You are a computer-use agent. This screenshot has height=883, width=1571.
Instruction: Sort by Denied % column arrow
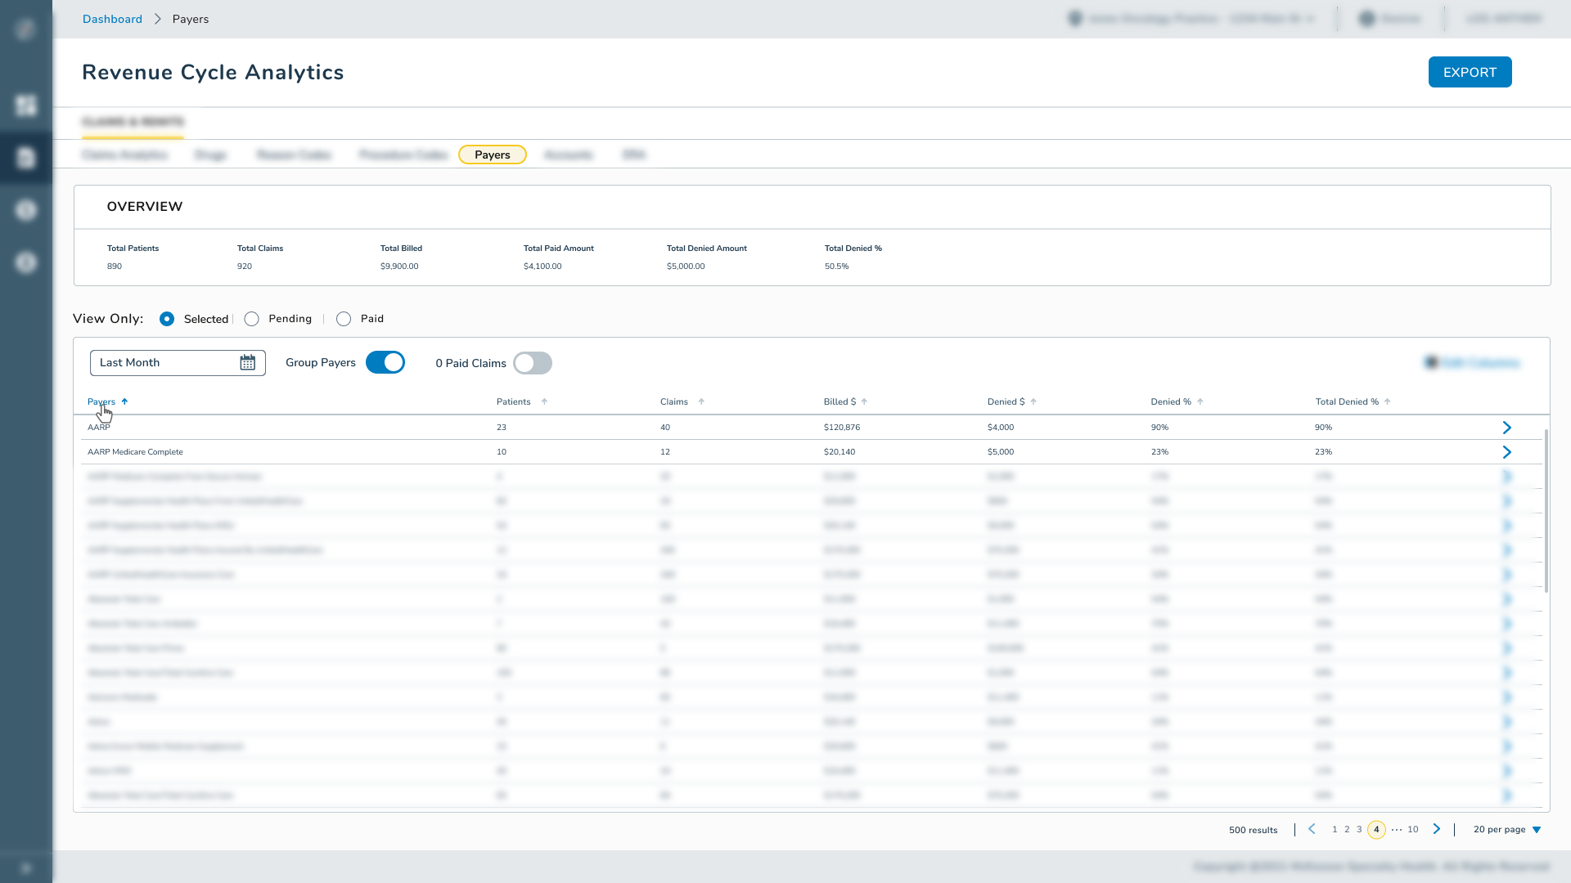(x=1200, y=401)
